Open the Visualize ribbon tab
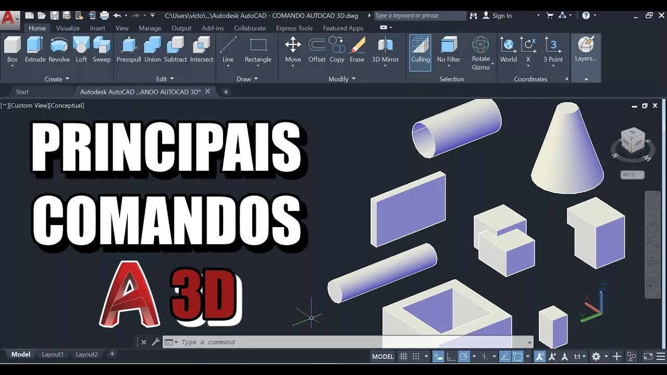This screenshot has height=375, width=667. coord(68,28)
